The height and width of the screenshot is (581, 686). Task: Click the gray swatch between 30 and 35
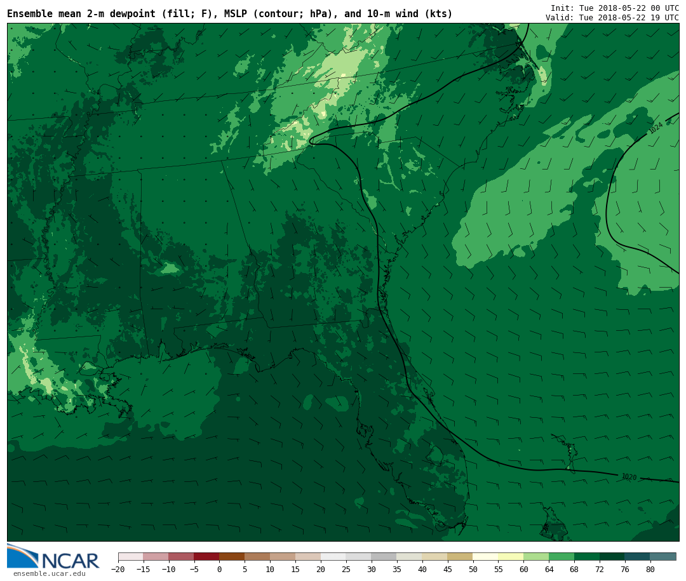coord(384,556)
